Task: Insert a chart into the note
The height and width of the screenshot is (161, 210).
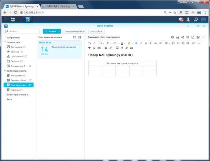Action: pos(106,48)
